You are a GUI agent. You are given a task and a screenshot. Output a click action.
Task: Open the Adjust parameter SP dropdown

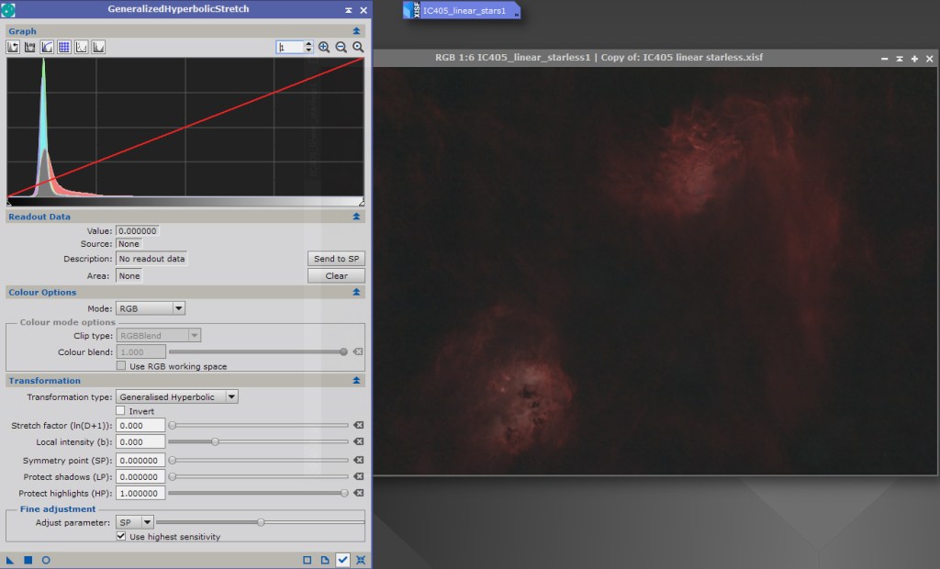(x=135, y=522)
